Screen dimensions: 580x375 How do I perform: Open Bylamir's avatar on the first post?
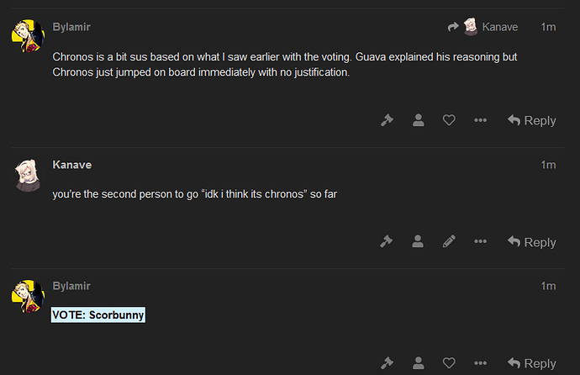[x=28, y=36]
